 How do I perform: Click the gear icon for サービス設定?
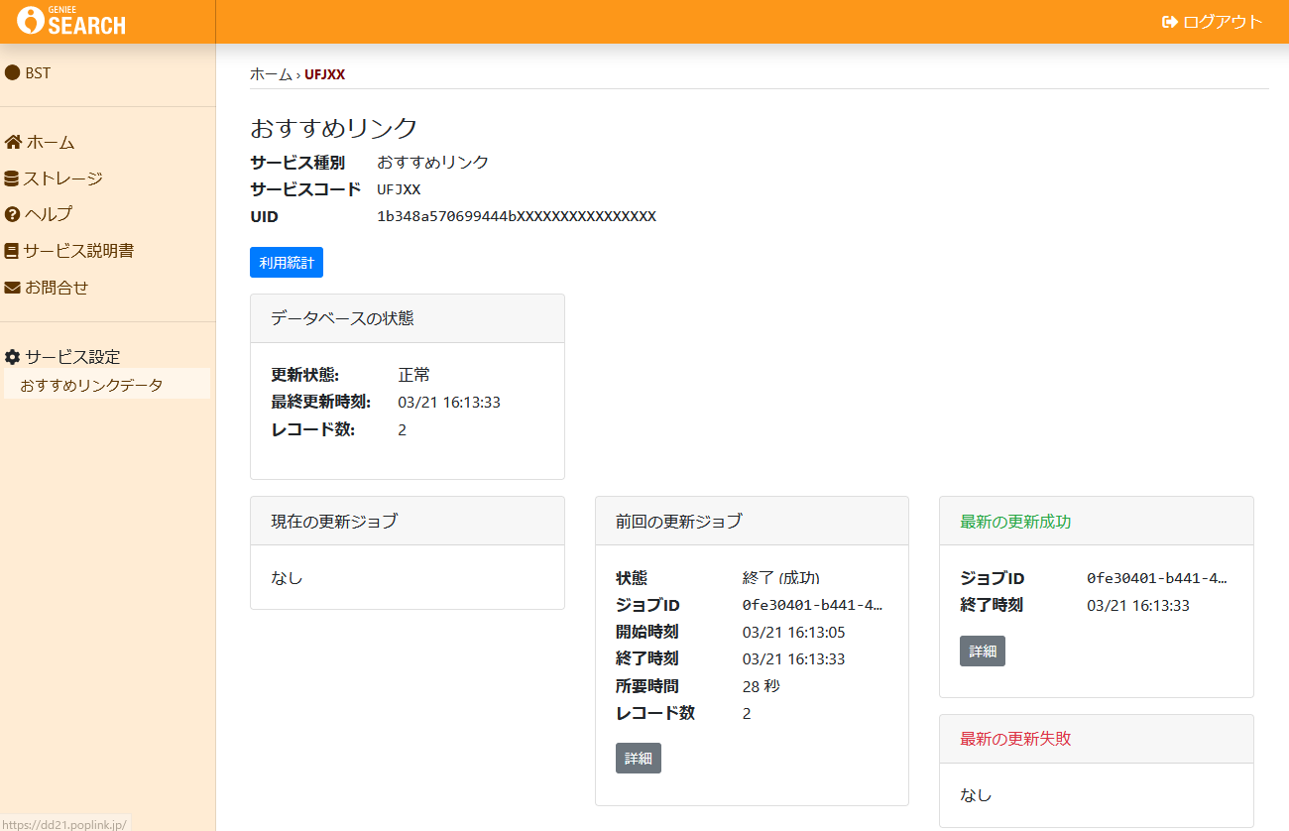(x=13, y=357)
